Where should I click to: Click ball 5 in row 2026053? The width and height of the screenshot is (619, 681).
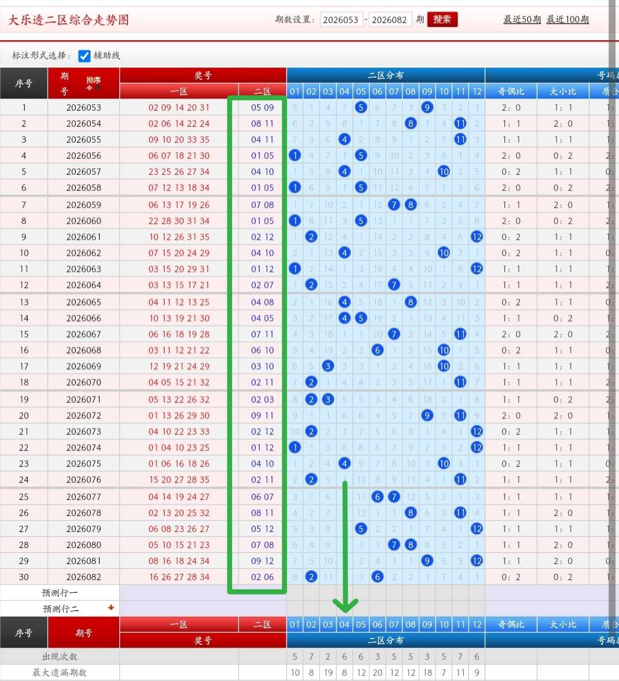click(361, 107)
